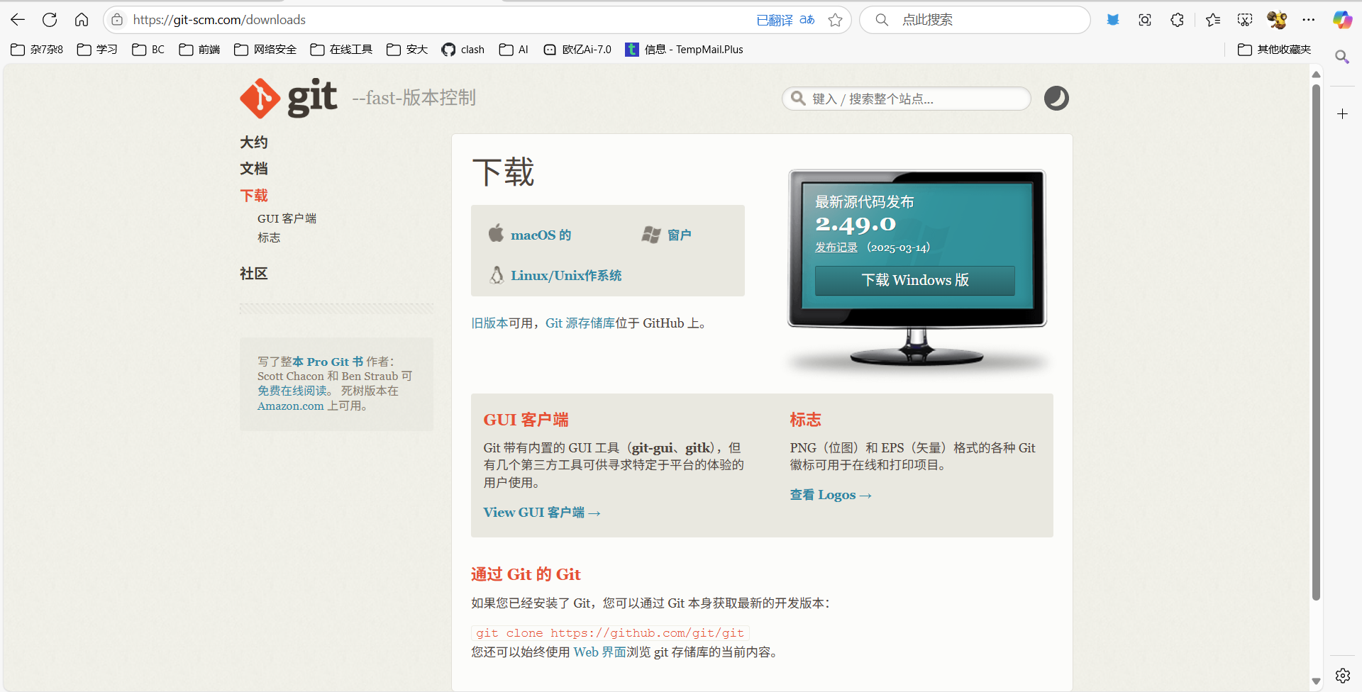Viewport: 1362px width, 692px height.
Task: Open BC bookmark folder
Action: (148, 50)
